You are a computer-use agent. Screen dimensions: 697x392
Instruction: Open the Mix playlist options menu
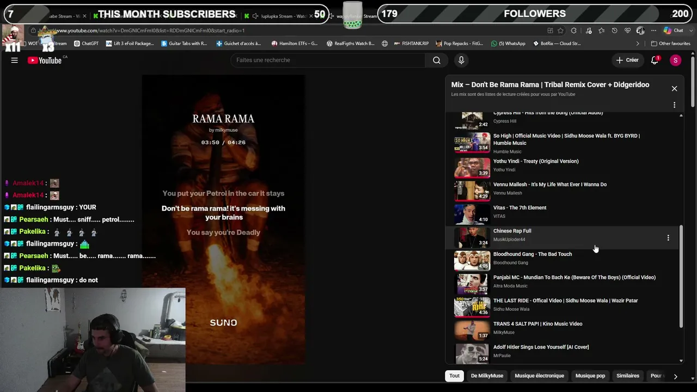pos(674,105)
